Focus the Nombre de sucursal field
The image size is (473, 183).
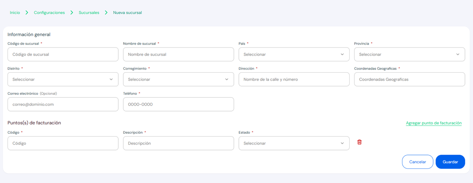coord(179,54)
